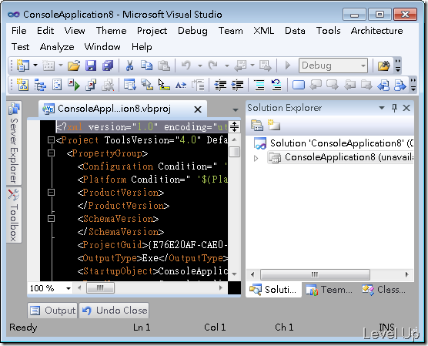This screenshot has height=346, width=428.
Task: Click the Uncomment Selected Lines icon
Action: [x=276, y=85]
